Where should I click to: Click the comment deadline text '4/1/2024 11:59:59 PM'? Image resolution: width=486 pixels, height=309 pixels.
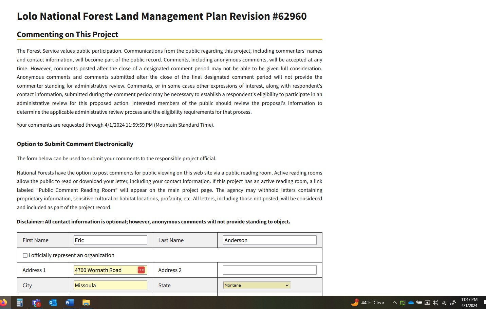[129, 125]
